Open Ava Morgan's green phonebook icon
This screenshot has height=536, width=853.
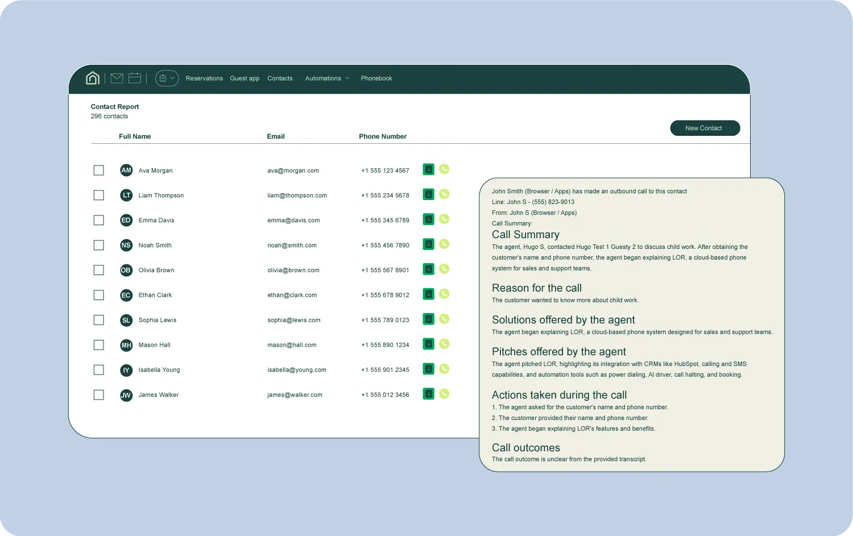429,169
